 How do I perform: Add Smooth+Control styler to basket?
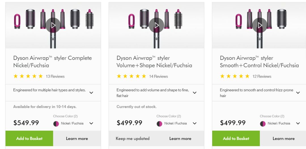236,139
